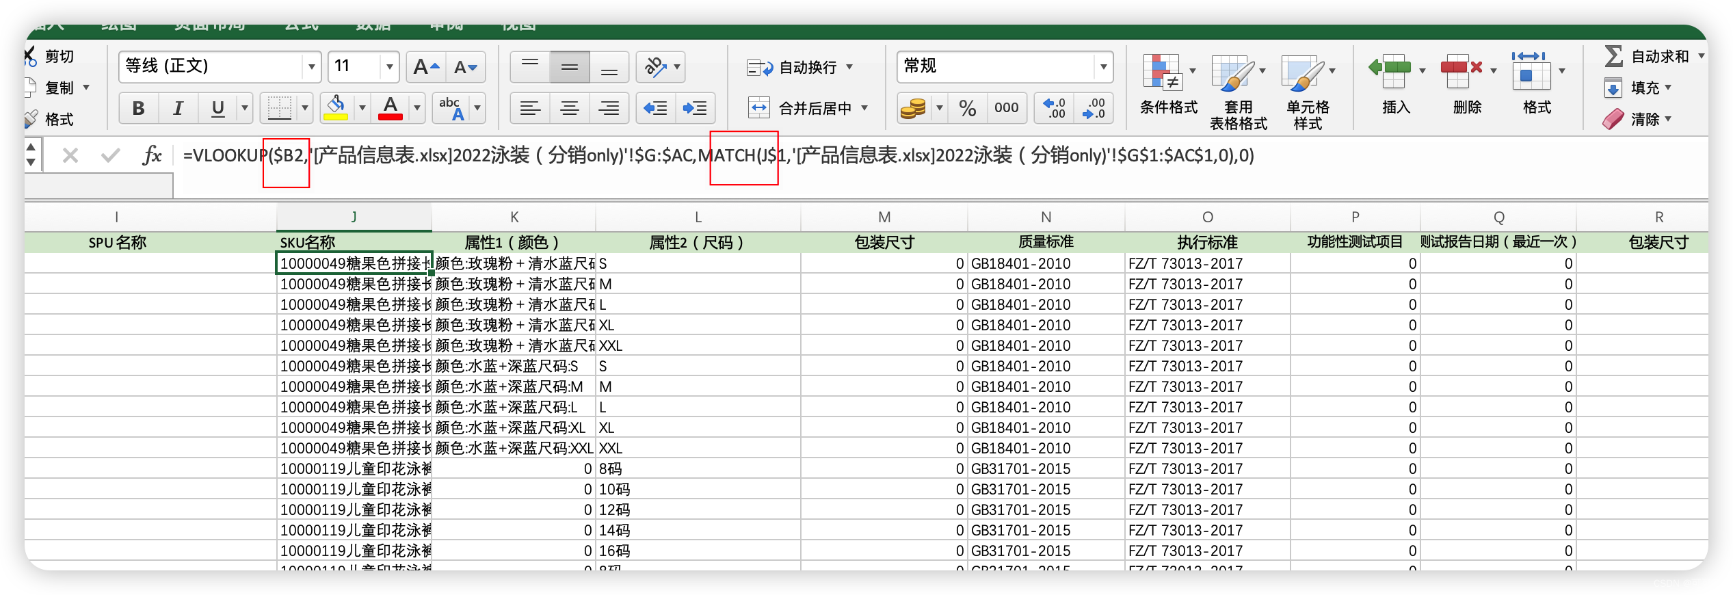This screenshot has width=1733, height=595.
Task: Increase font size with larger A
Action: (x=426, y=66)
